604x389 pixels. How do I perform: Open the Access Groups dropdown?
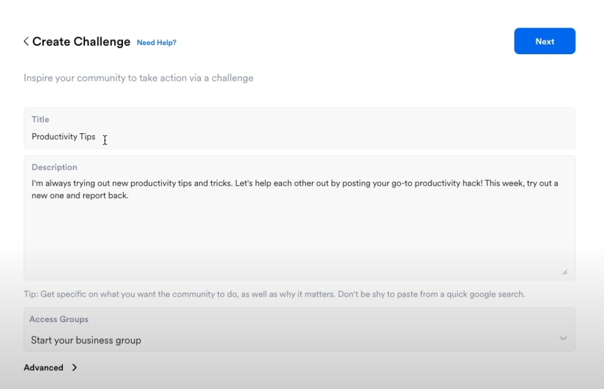coord(299,330)
